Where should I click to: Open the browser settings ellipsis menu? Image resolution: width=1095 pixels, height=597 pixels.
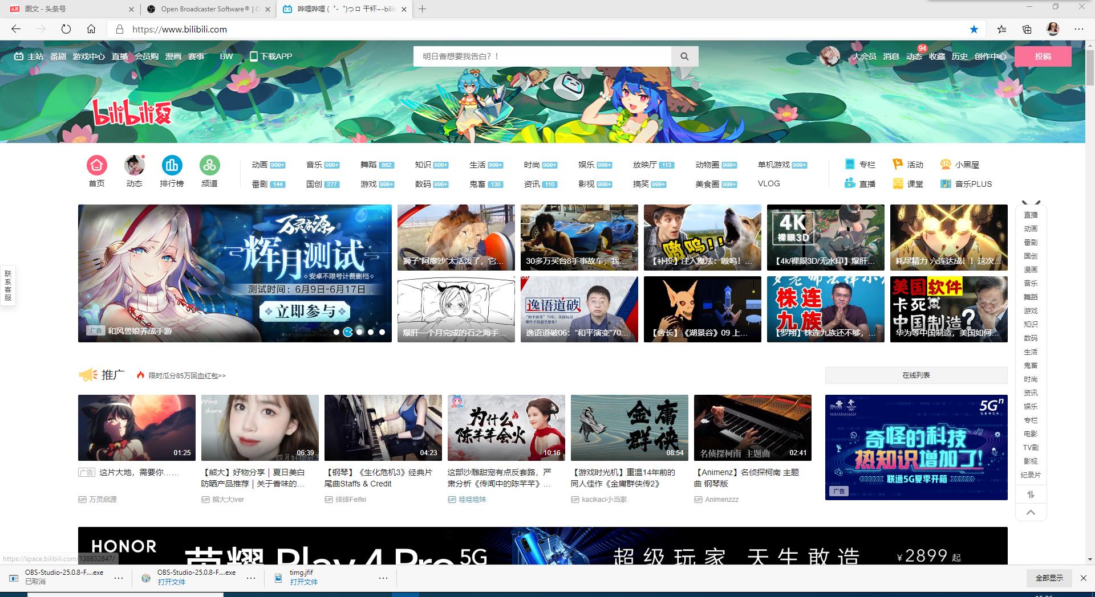pos(1078,29)
